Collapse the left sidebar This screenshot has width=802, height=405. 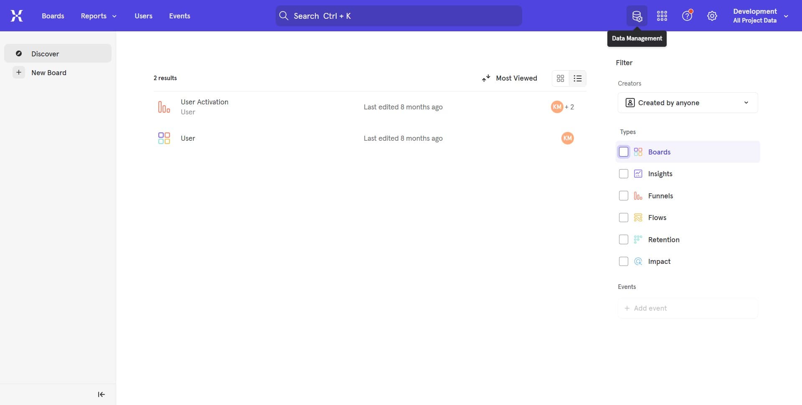101,394
